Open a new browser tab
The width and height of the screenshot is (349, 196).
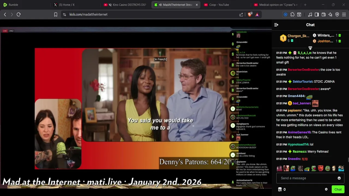pyautogui.click(x=305, y=5)
